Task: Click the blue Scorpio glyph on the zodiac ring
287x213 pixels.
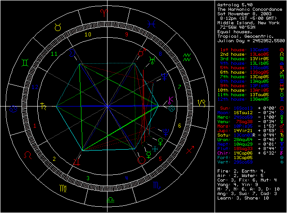Action: click(157, 186)
